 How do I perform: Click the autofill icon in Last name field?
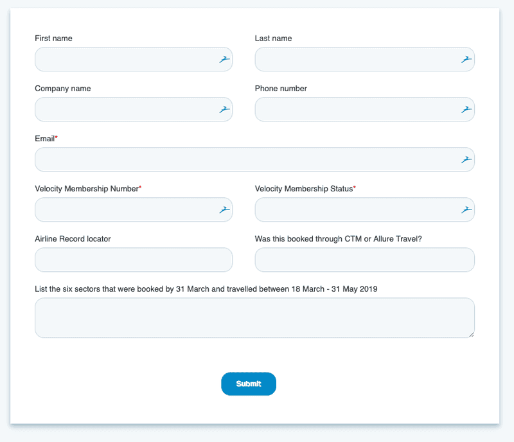click(466, 59)
